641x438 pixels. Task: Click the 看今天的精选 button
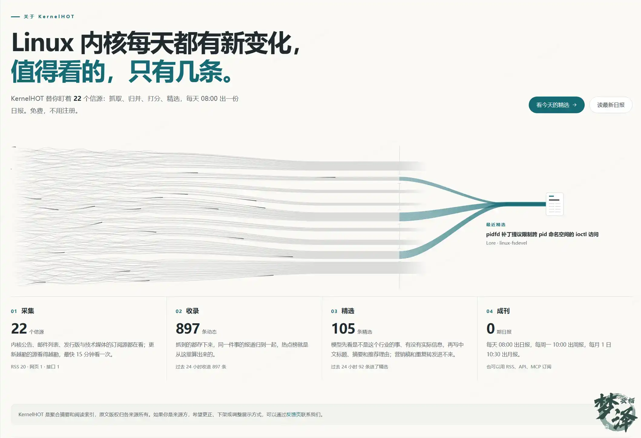point(556,105)
